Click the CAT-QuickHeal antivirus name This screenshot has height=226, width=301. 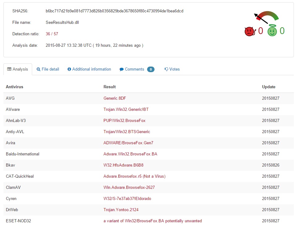20,176
